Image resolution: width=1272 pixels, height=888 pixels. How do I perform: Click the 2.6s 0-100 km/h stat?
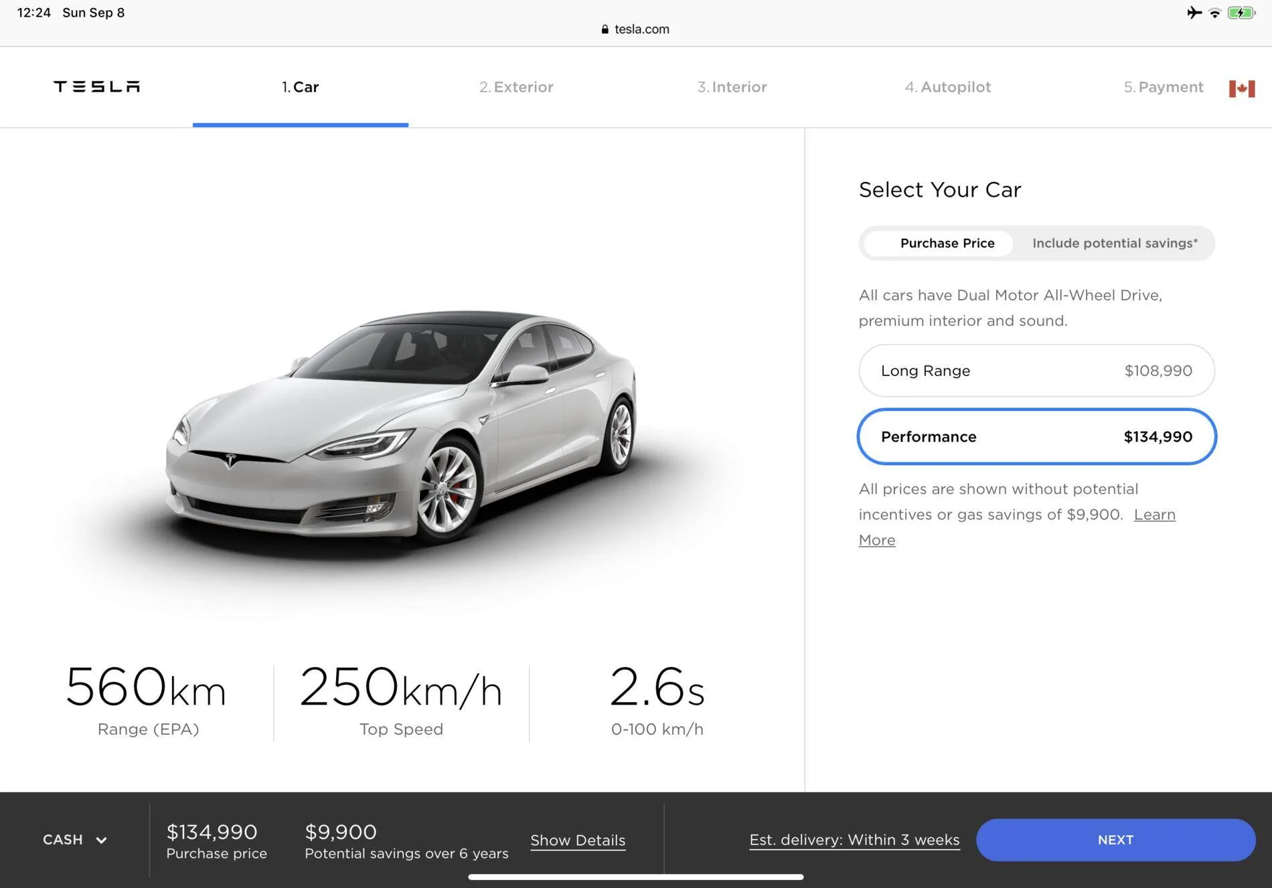pyautogui.click(x=657, y=701)
